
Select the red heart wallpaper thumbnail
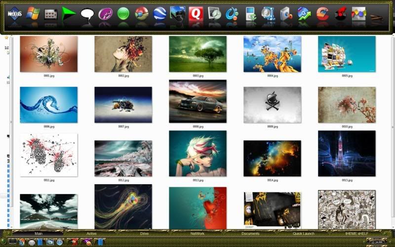[198, 208]
